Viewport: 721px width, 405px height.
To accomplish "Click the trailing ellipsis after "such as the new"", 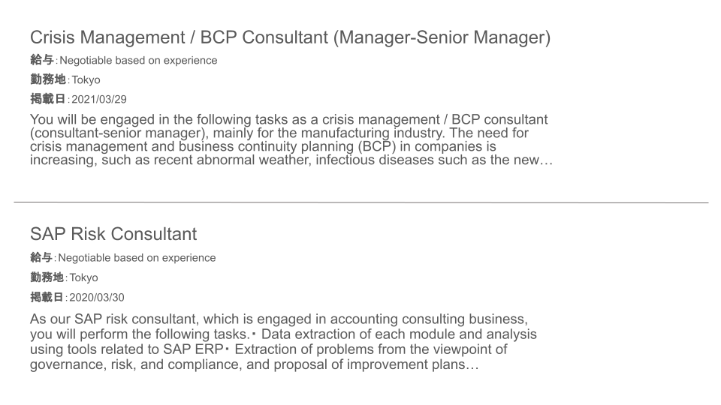I will (547, 160).
